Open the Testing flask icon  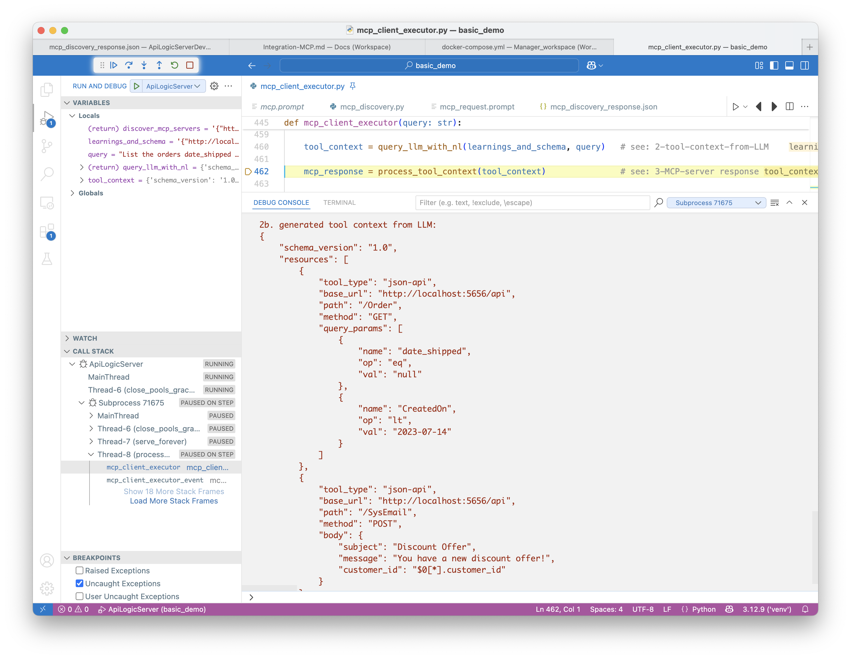pos(47,259)
